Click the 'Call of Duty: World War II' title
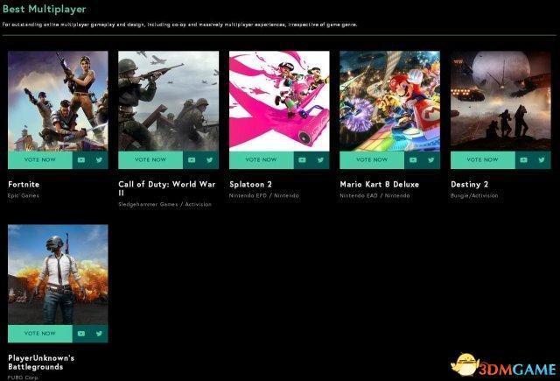560x381 pixels. (167, 188)
